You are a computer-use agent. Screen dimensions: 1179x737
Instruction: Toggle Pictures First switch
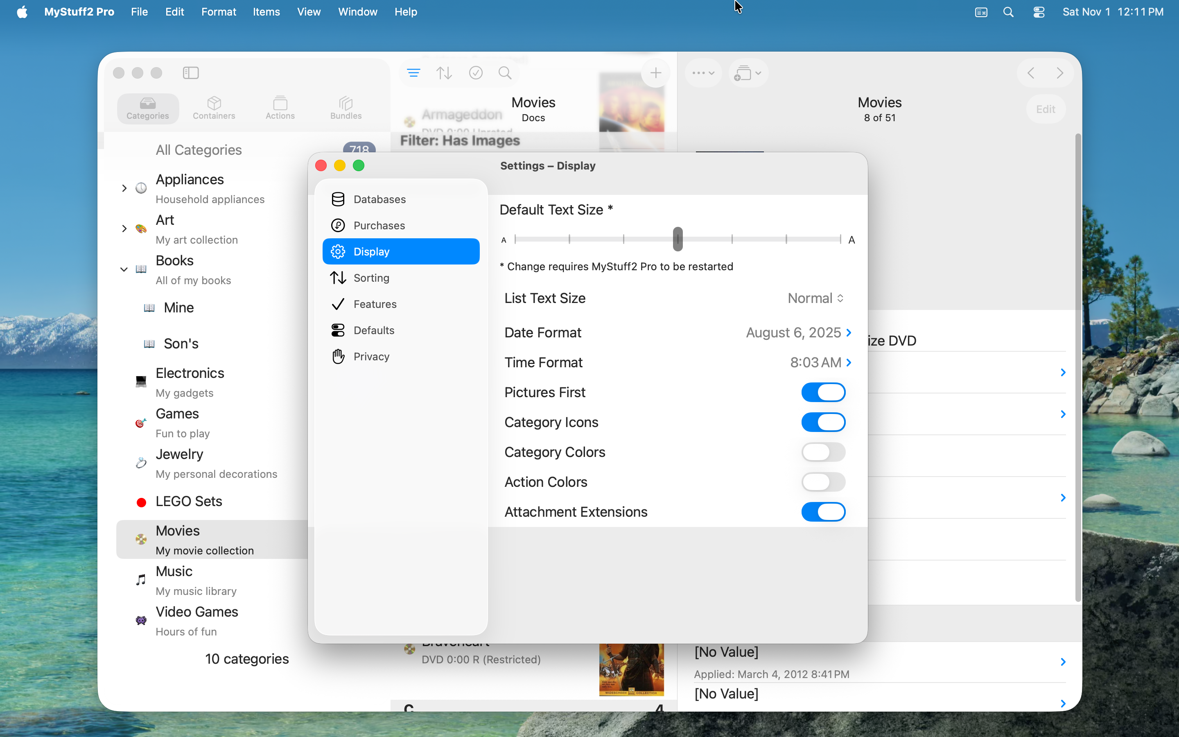[x=823, y=392]
